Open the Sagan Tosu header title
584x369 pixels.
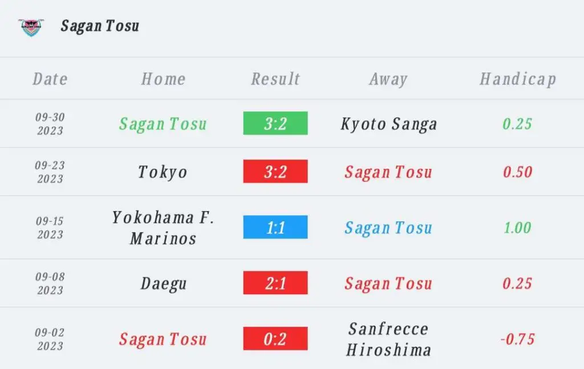(100, 26)
